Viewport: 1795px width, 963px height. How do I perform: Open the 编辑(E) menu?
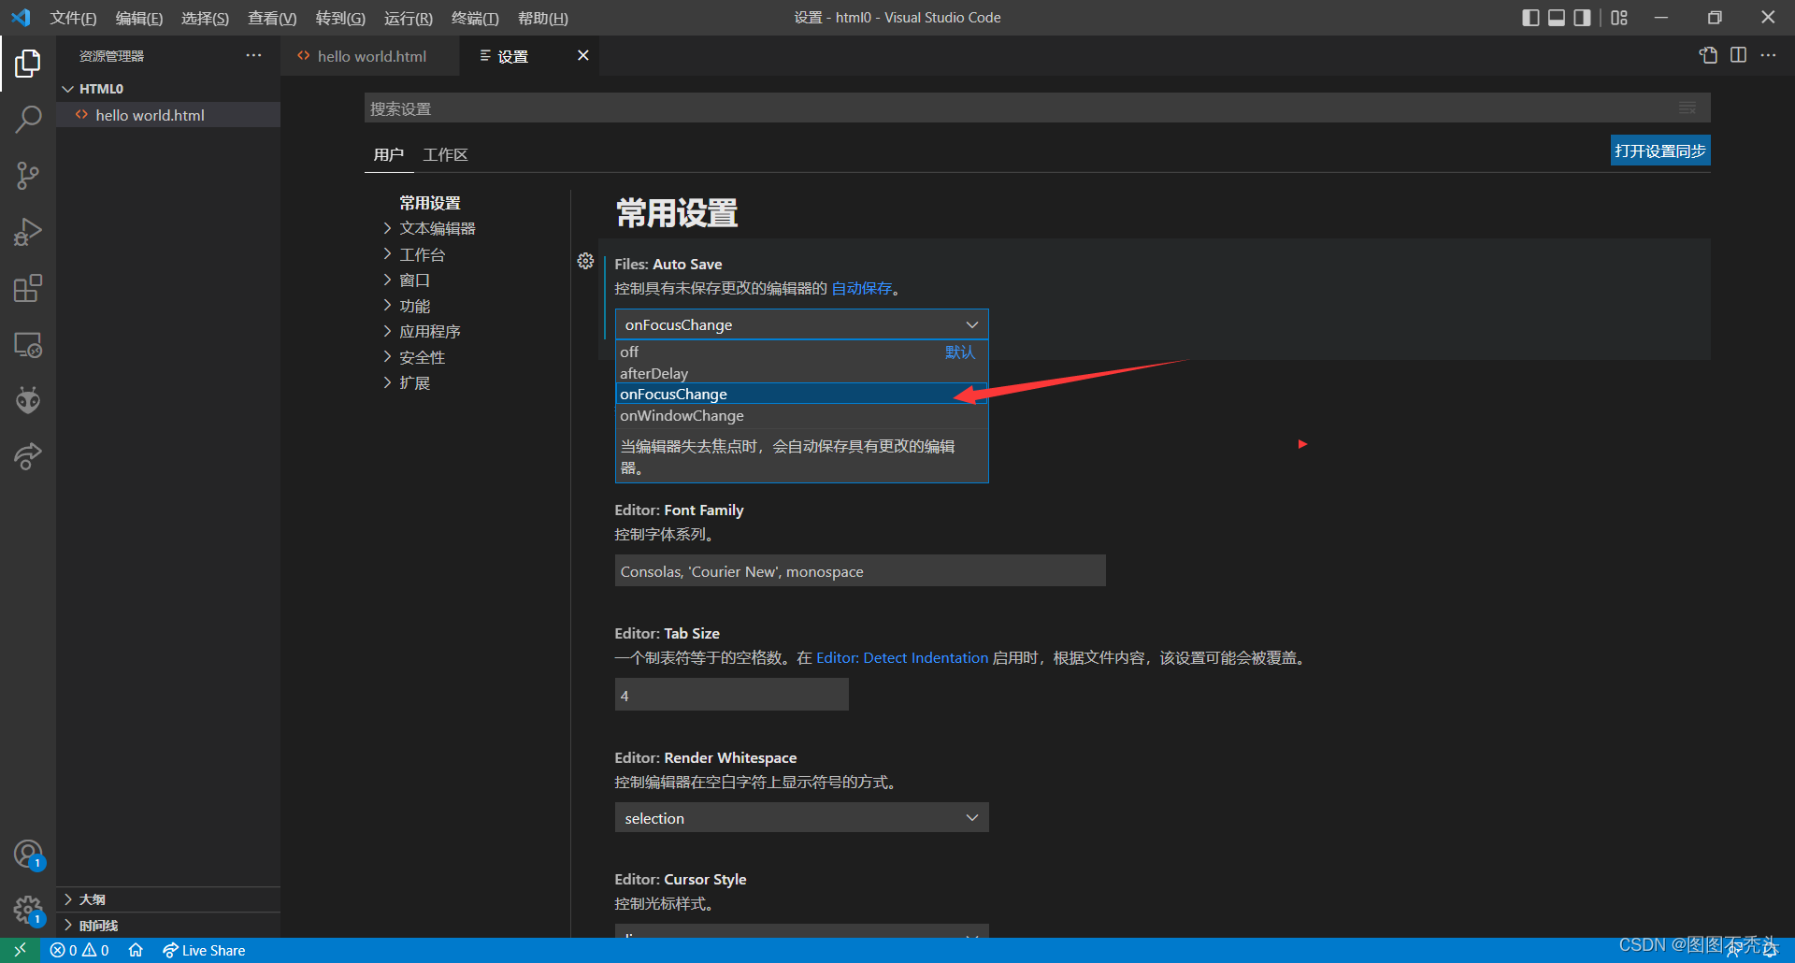pos(139,18)
